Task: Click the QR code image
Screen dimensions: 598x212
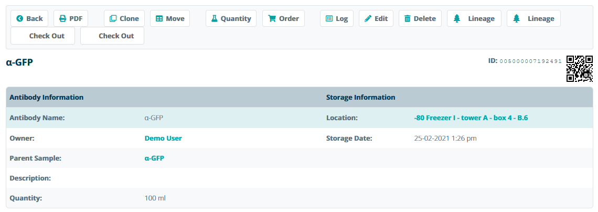Action: [580, 69]
